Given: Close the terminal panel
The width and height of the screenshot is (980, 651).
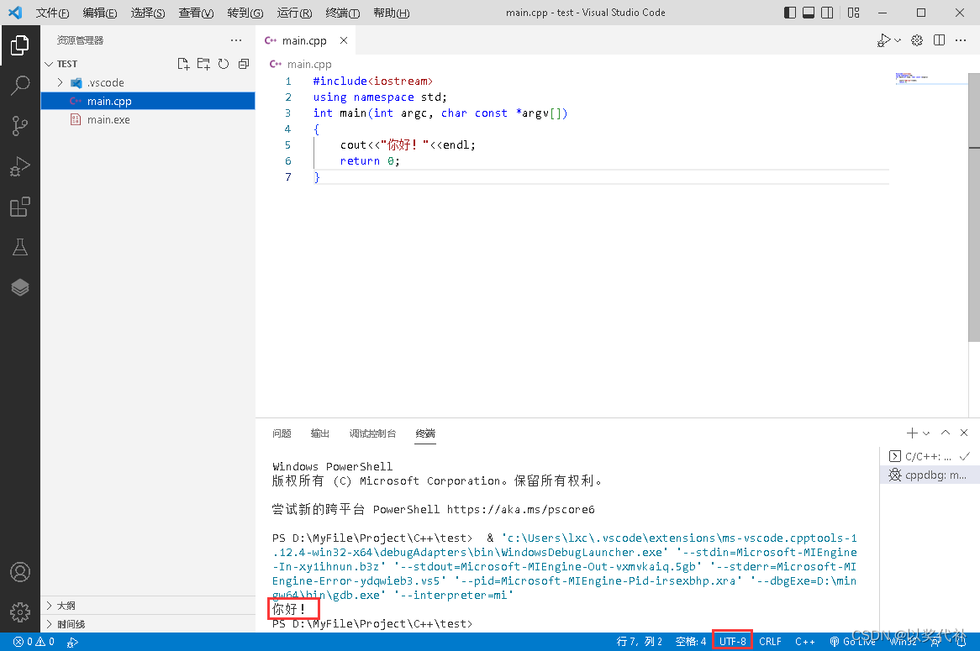Looking at the screenshot, I should coord(964,433).
